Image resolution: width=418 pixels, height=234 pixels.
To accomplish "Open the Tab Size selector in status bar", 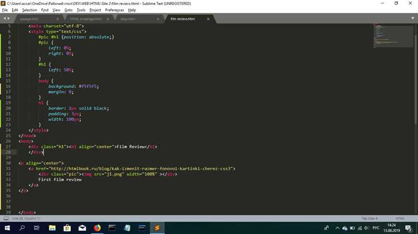I will click(x=370, y=218).
